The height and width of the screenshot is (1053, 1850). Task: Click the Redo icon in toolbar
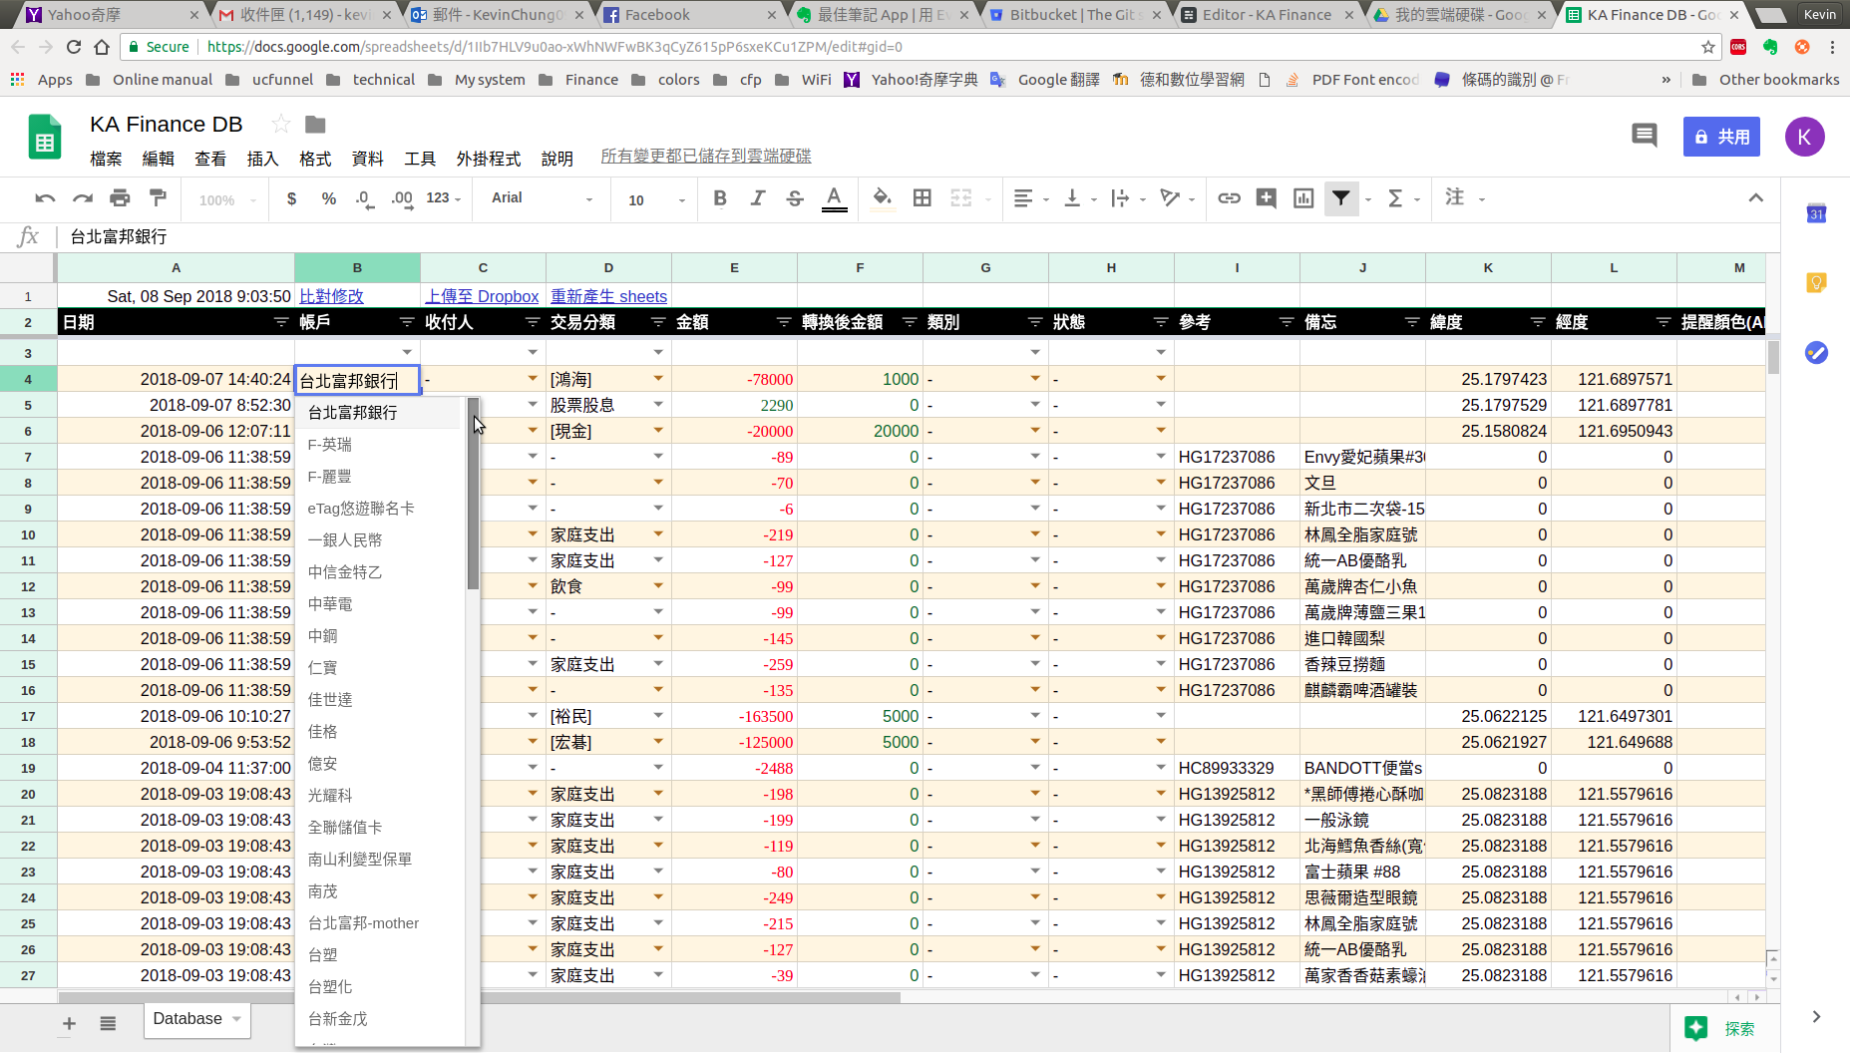(x=83, y=198)
